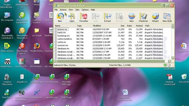Select BUNCH.jpg desktop file
Image resolution: width=189 pixels, height=106 pixels.
66,94
